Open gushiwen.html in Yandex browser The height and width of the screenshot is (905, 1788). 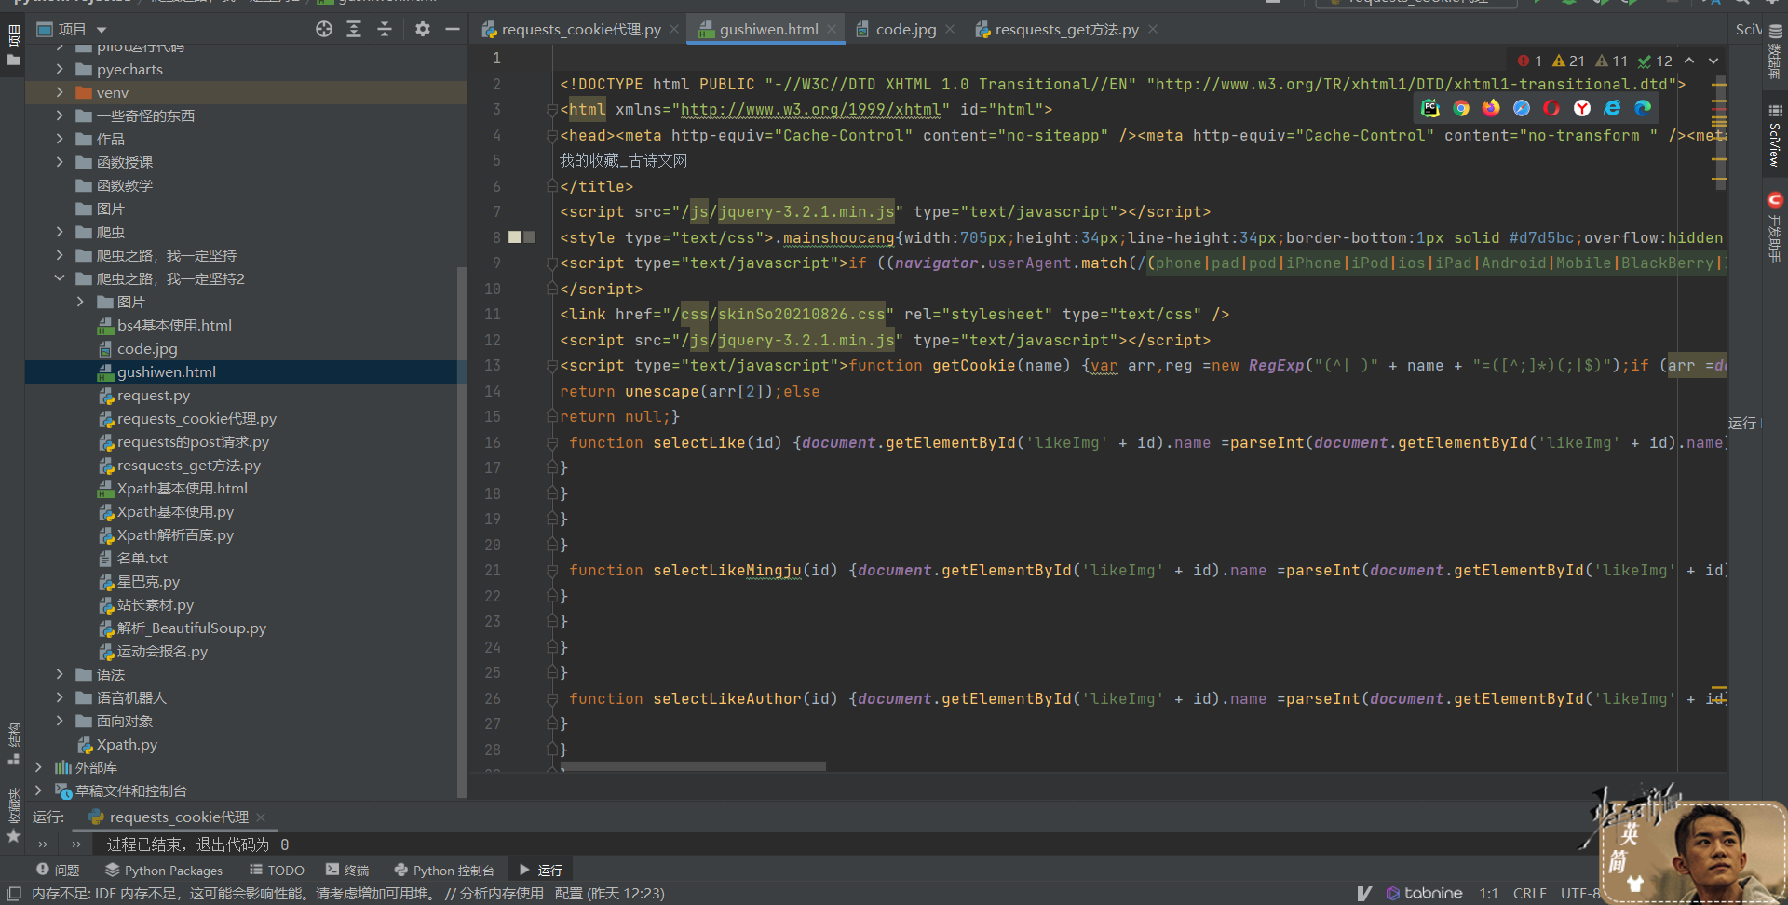[x=1582, y=108]
